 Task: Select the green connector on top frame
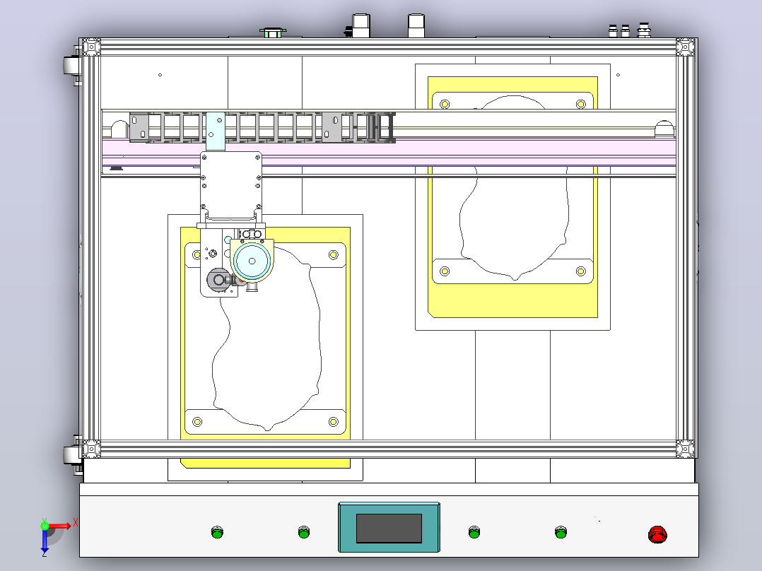point(273,33)
